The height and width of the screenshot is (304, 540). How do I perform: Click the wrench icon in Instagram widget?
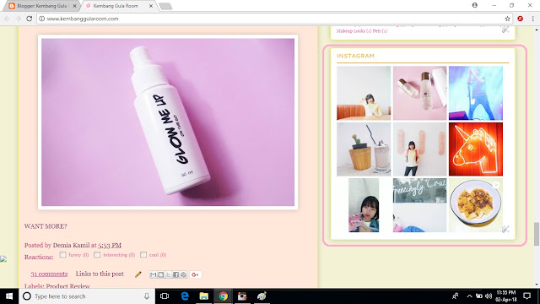505,229
